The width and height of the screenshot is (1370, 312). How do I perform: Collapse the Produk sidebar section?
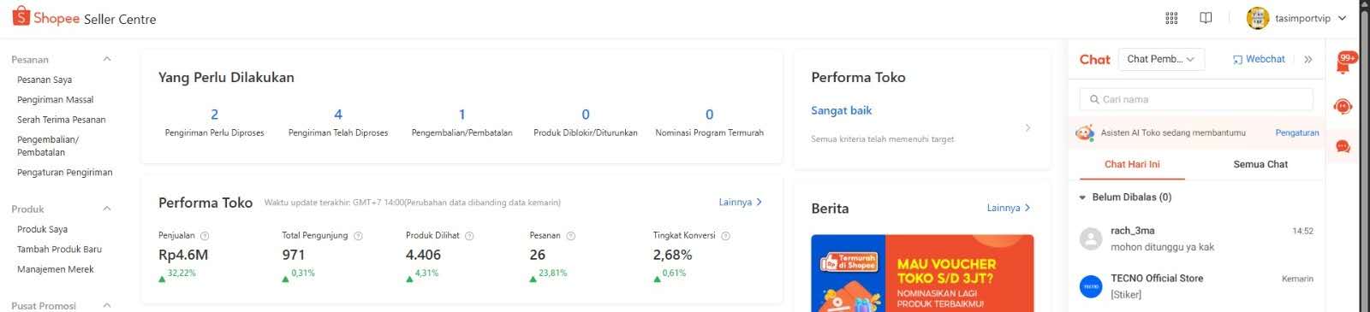(x=107, y=209)
